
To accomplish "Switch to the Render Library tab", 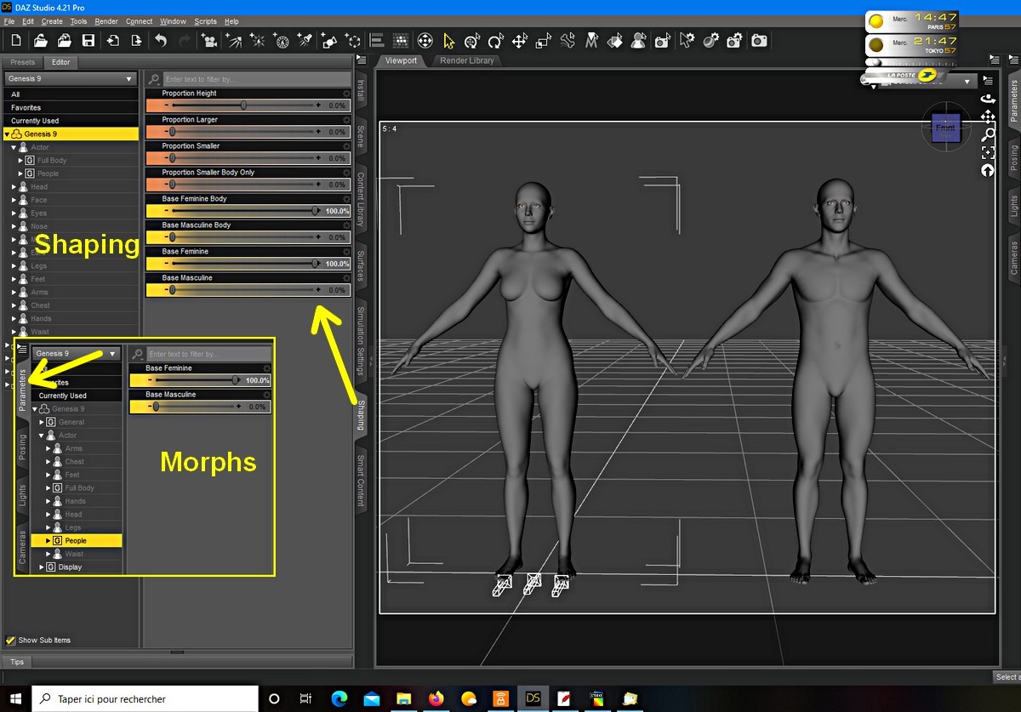I will click(467, 61).
